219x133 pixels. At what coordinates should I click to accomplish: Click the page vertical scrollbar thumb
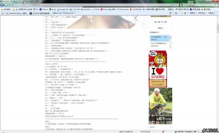(218, 28)
